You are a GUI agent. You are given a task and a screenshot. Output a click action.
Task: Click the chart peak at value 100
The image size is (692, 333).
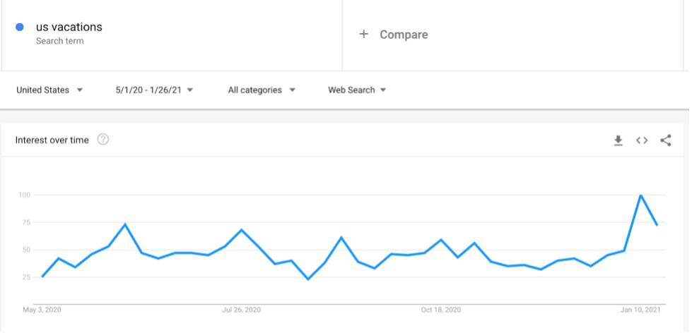[640, 195]
